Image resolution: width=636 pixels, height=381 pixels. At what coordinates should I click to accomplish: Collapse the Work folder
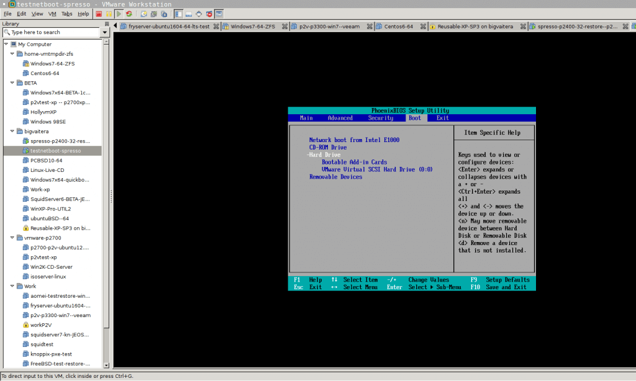[12, 285]
